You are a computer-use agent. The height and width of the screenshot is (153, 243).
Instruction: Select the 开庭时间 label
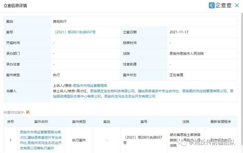point(13,43)
